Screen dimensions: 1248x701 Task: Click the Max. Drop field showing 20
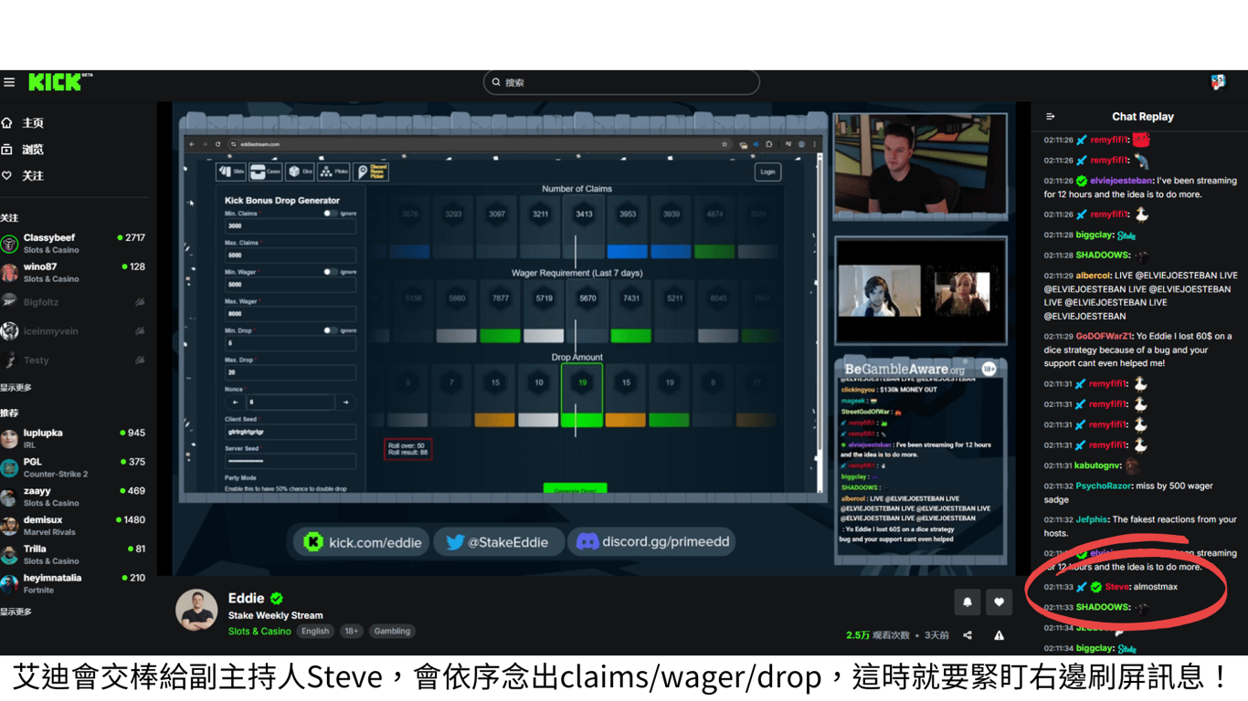291,372
